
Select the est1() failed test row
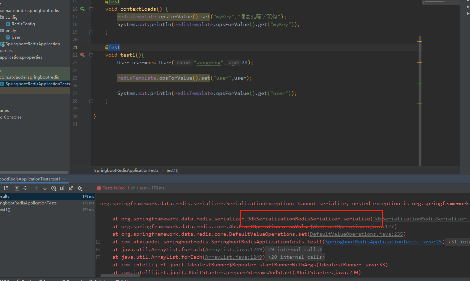[47, 210]
